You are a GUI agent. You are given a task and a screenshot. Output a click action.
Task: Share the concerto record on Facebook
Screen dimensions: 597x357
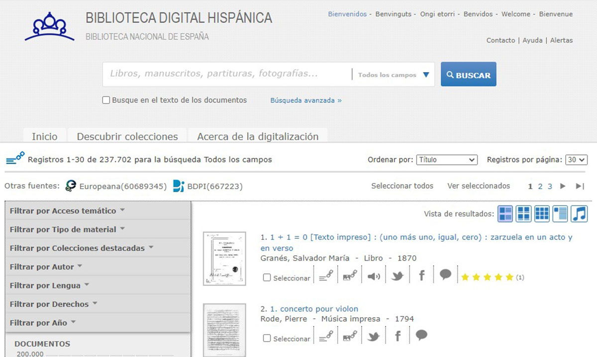[397, 336]
